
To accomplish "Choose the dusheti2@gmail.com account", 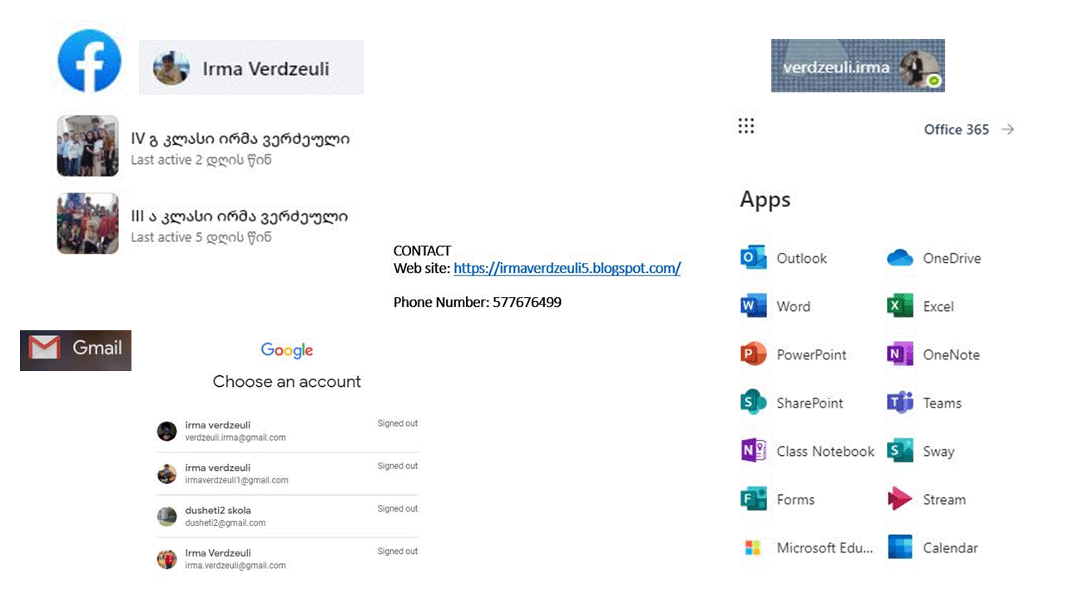I will (x=287, y=516).
